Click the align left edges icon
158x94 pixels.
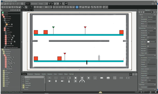(x=54, y=7)
